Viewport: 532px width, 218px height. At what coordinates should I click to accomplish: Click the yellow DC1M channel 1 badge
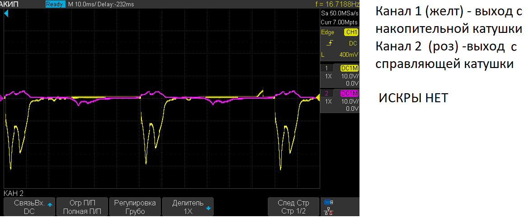tap(349, 68)
